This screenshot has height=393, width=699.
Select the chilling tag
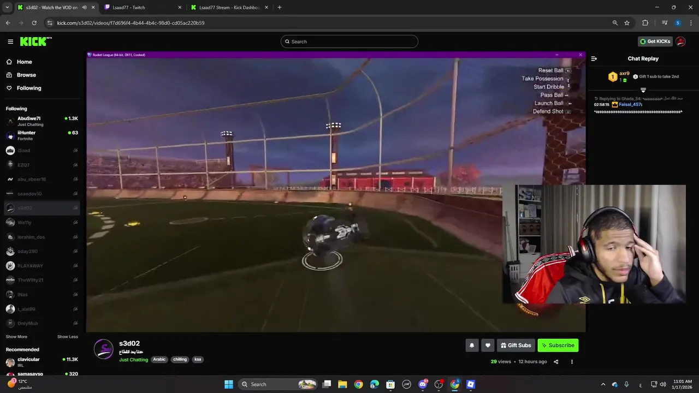(x=180, y=360)
